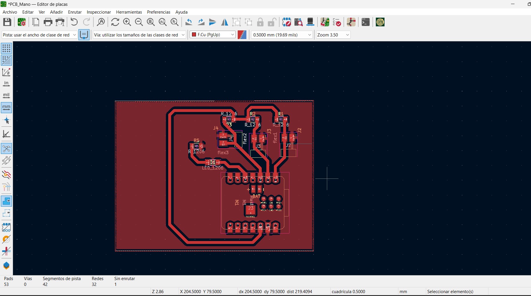Show filled zones
This screenshot has height=296, width=531.
(x=6, y=201)
